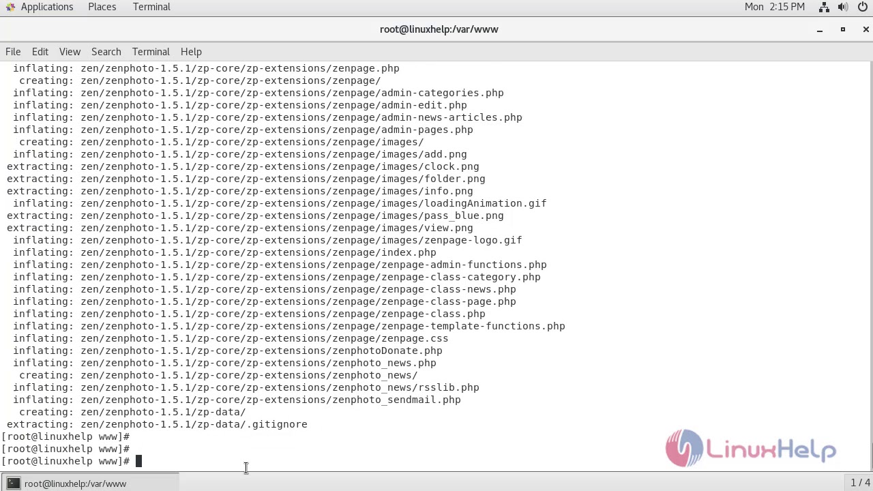Open the Edit menu
Screen dimensions: 873x491
pos(40,52)
